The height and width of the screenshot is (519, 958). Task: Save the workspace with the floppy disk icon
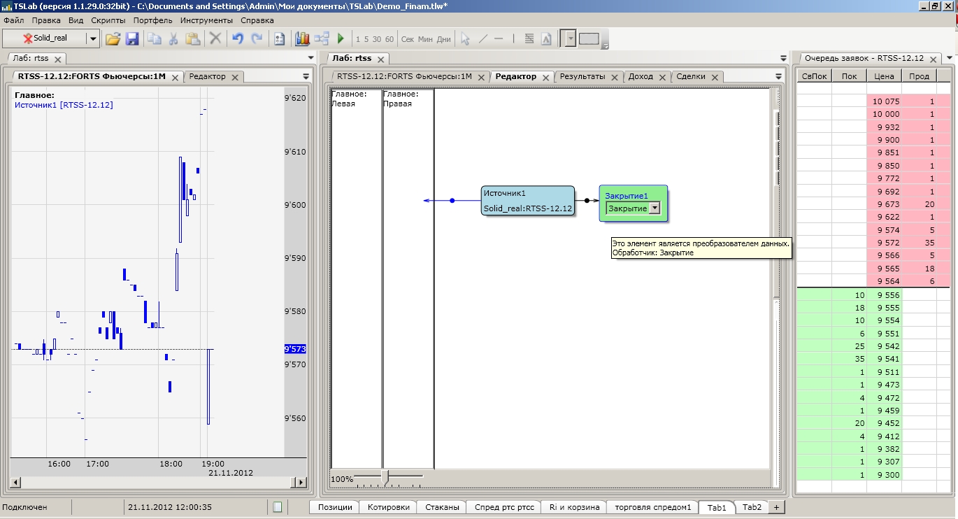click(132, 39)
